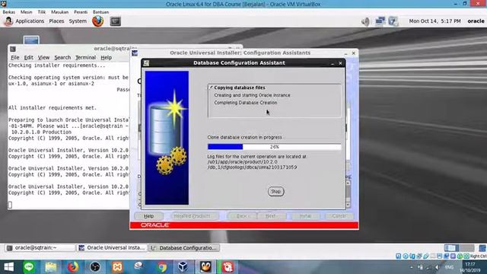Click the scroll up arrow in installer list

point(348,183)
